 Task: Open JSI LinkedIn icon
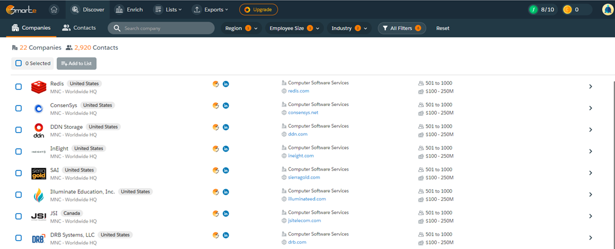tap(226, 213)
